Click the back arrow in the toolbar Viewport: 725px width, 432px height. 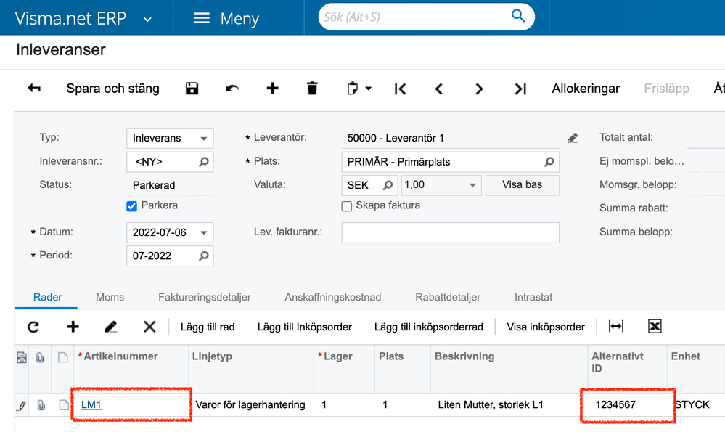coord(34,88)
